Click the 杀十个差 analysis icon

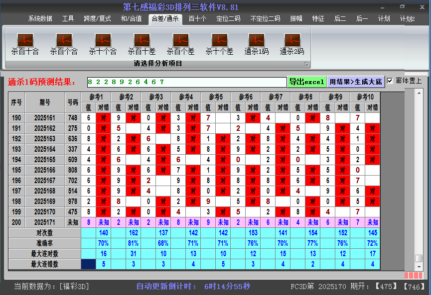(x=219, y=44)
